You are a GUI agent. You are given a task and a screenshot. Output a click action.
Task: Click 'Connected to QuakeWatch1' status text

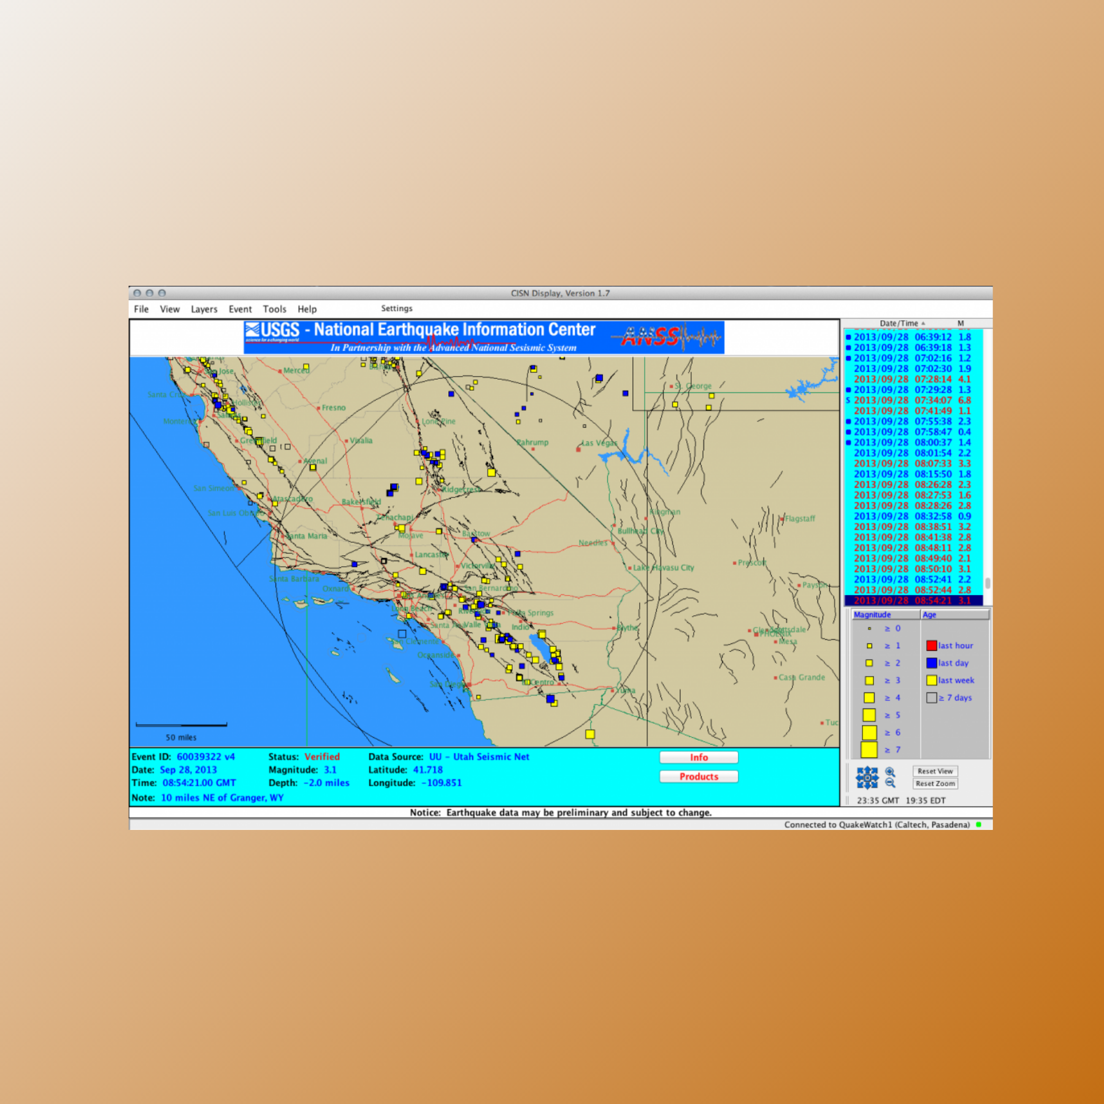click(x=877, y=824)
